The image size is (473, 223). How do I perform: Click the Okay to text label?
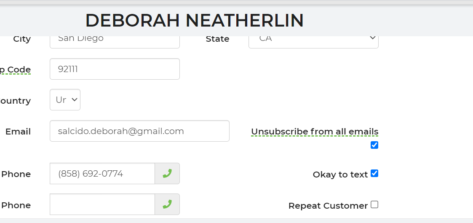pyautogui.click(x=340, y=175)
